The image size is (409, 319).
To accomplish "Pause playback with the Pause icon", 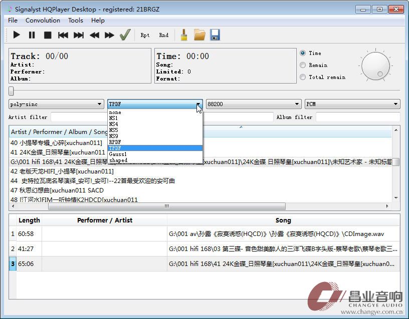I will point(32,35).
